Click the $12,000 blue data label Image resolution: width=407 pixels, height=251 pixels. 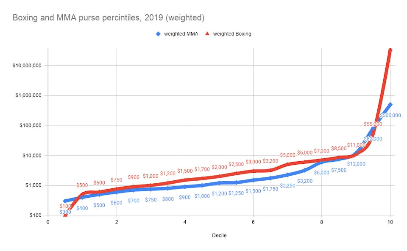[356, 164]
